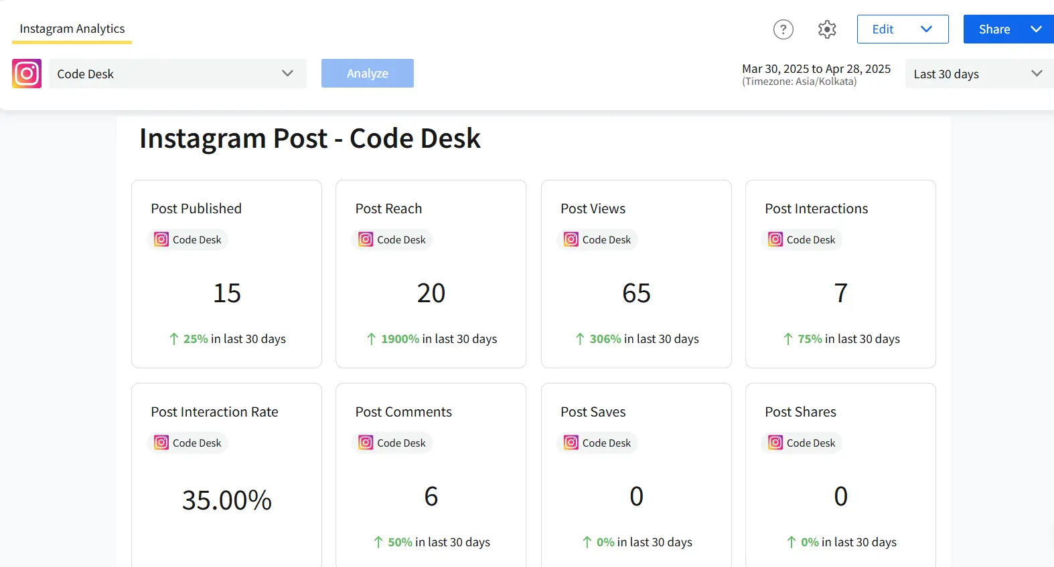Click the '25% in last 30 days' text

234,339
